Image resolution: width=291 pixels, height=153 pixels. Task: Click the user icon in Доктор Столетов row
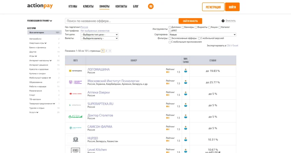186,117
